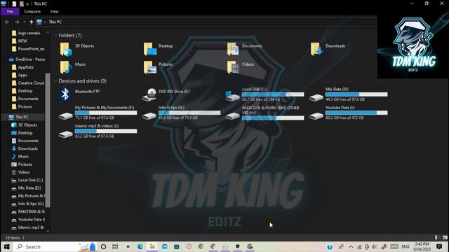Image resolution: width=449 pixels, height=252 pixels.
Task: Select the Mix Data (D:) drive icon
Action: 316,97
